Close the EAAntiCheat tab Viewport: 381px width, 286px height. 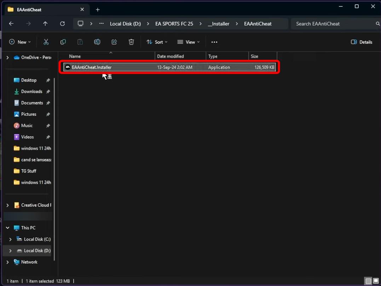tap(82, 10)
